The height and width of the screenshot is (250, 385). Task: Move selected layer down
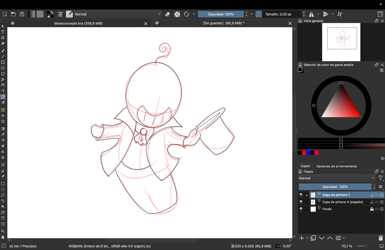(322, 238)
